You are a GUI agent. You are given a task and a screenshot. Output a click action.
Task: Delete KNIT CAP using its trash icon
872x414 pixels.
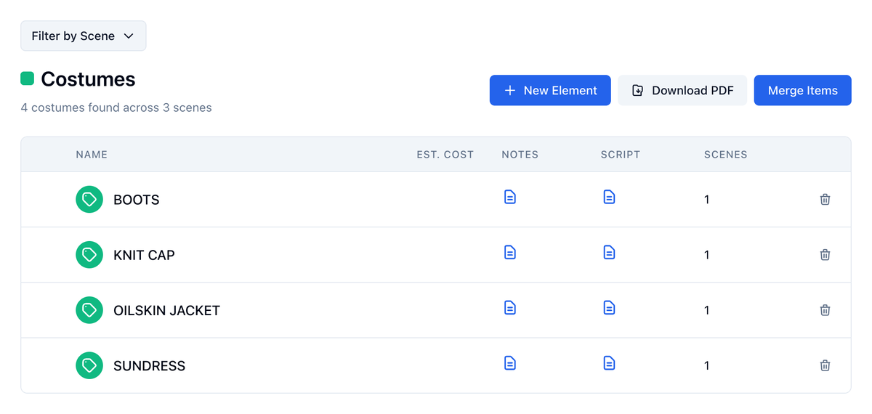pos(825,254)
